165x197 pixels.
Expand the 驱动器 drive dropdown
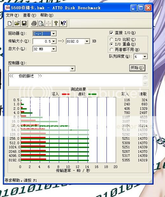[x=54, y=34]
